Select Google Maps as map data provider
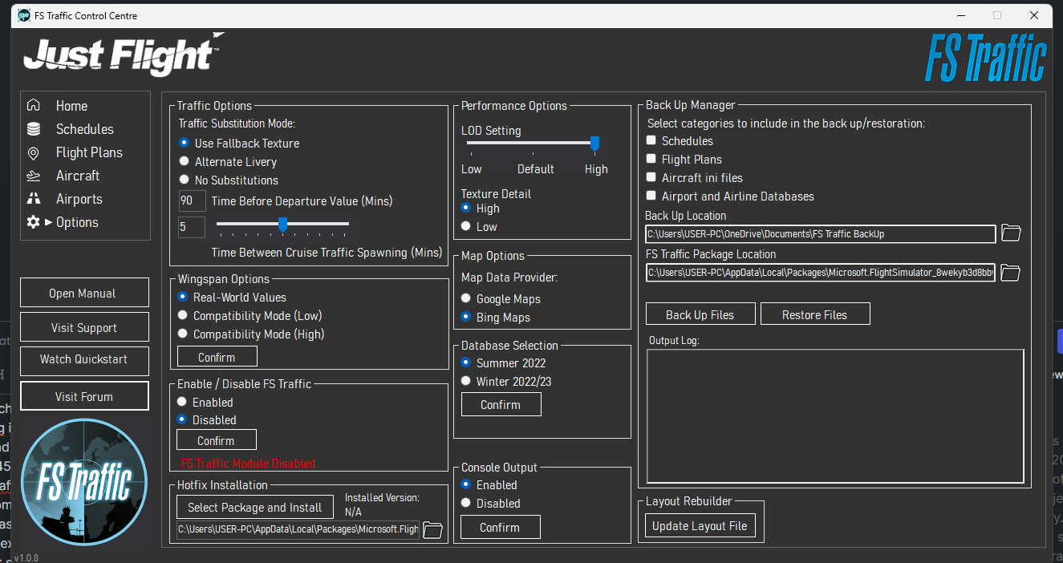This screenshot has height=563, width=1063. pos(466,298)
